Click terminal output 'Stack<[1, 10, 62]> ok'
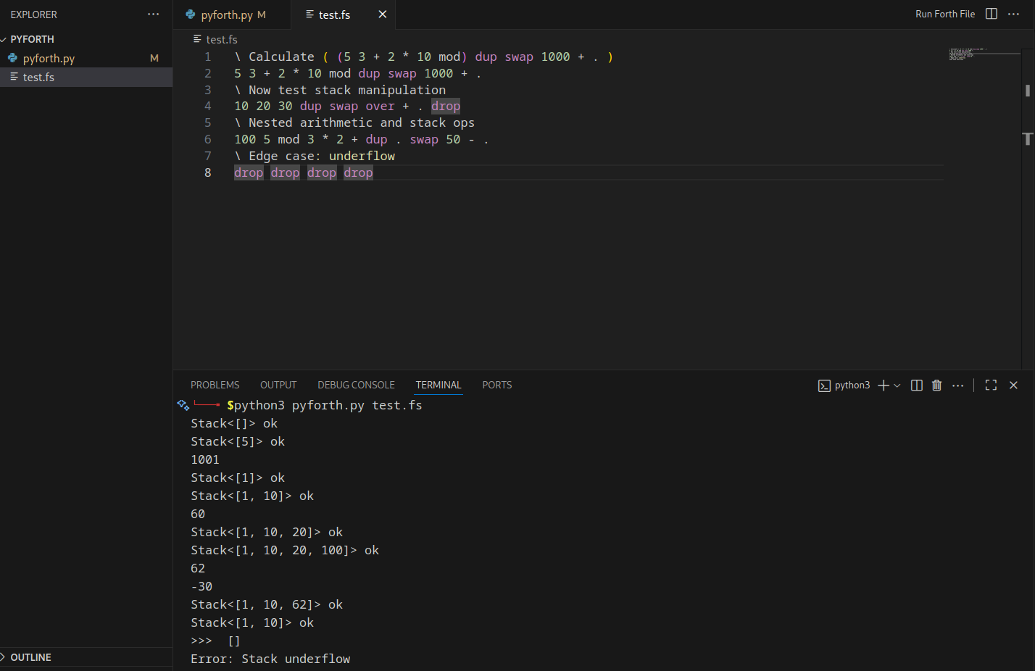Image resolution: width=1035 pixels, height=671 pixels. 267,604
